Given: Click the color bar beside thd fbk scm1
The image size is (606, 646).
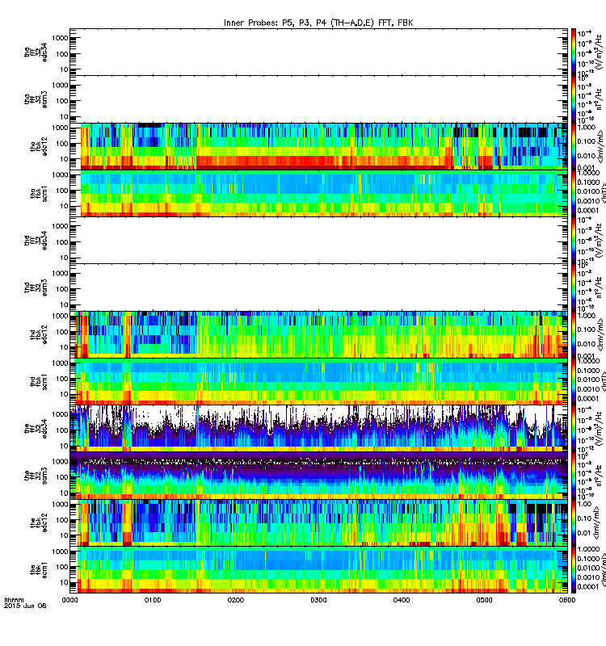Looking at the screenshot, I should click(574, 381).
